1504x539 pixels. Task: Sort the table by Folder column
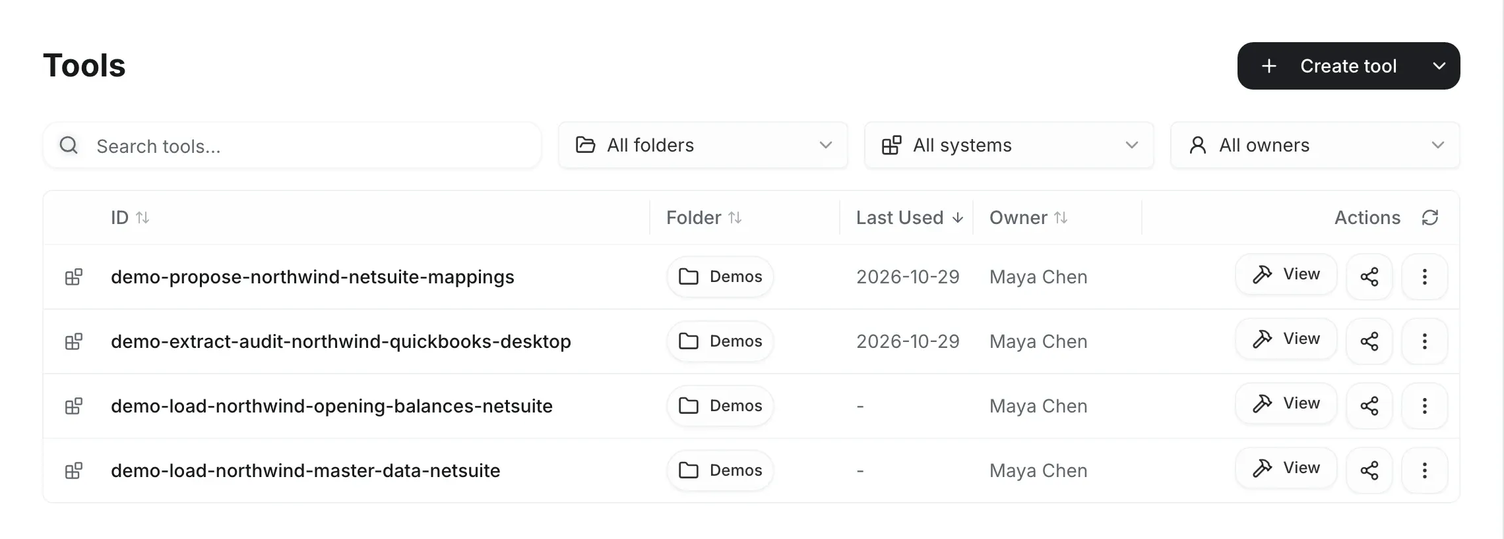click(x=704, y=217)
